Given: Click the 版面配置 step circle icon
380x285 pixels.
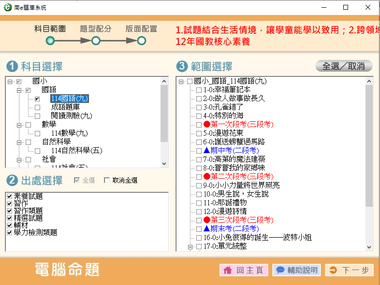Looking at the screenshot, I should pyautogui.click(x=141, y=41).
